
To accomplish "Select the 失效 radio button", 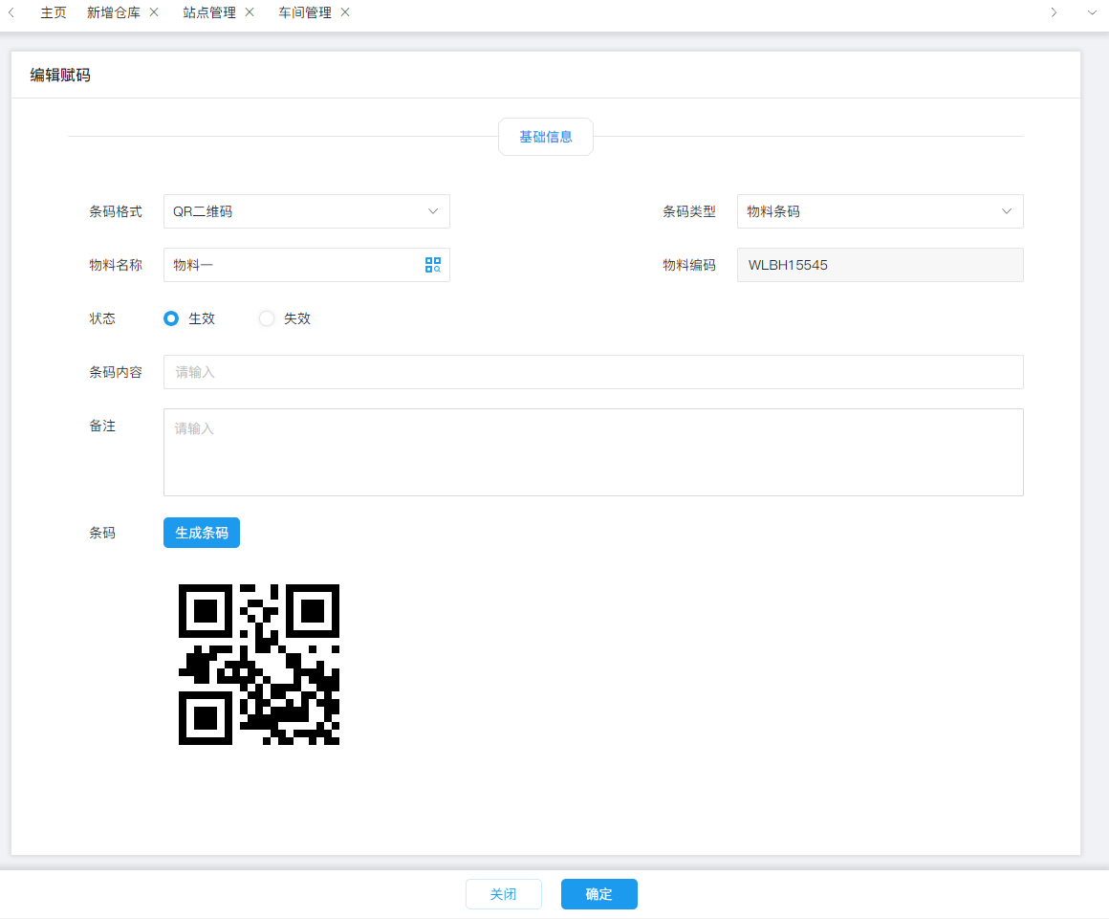I will [x=267, y=318].
